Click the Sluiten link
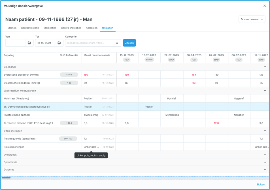 tap(260, 184)
